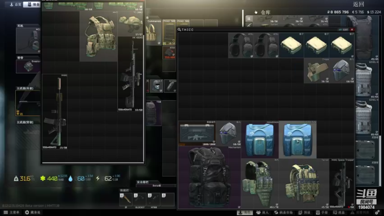Click the ruble balance 8 865 796
The image size is (384, 216).
pyautogui.click(x=338, y=12)
